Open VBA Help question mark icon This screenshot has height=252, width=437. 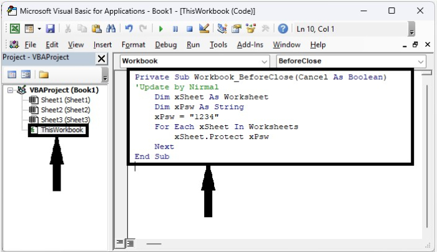click(283, 29)
